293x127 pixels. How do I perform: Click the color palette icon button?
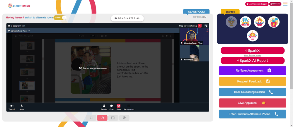(x=124, y=118)
